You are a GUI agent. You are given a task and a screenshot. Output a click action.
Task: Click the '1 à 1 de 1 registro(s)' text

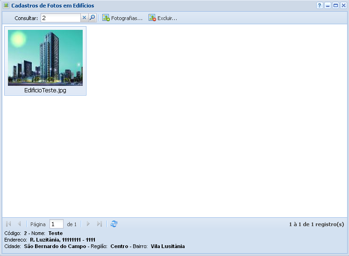pyautogui.click(x=316, y=224)
